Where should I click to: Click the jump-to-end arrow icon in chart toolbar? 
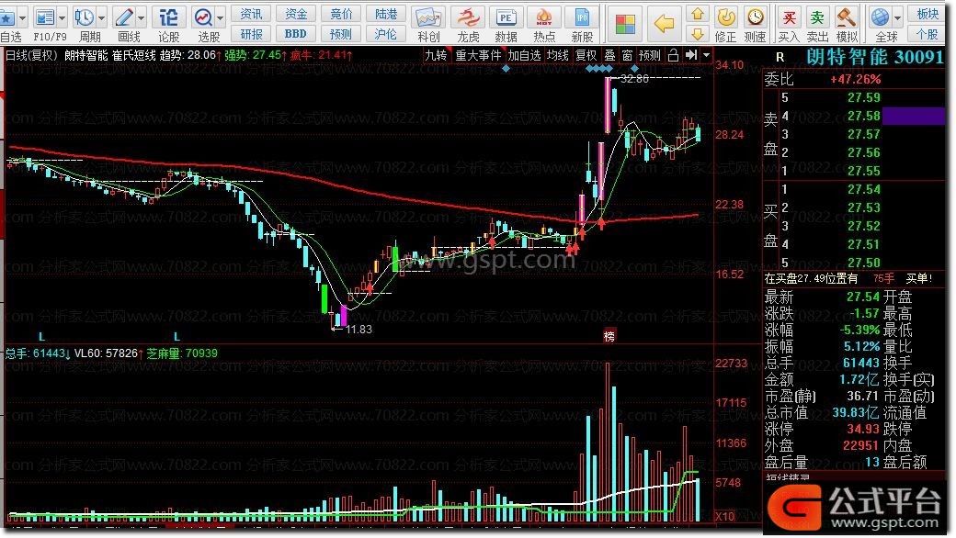tap(690, 55)
